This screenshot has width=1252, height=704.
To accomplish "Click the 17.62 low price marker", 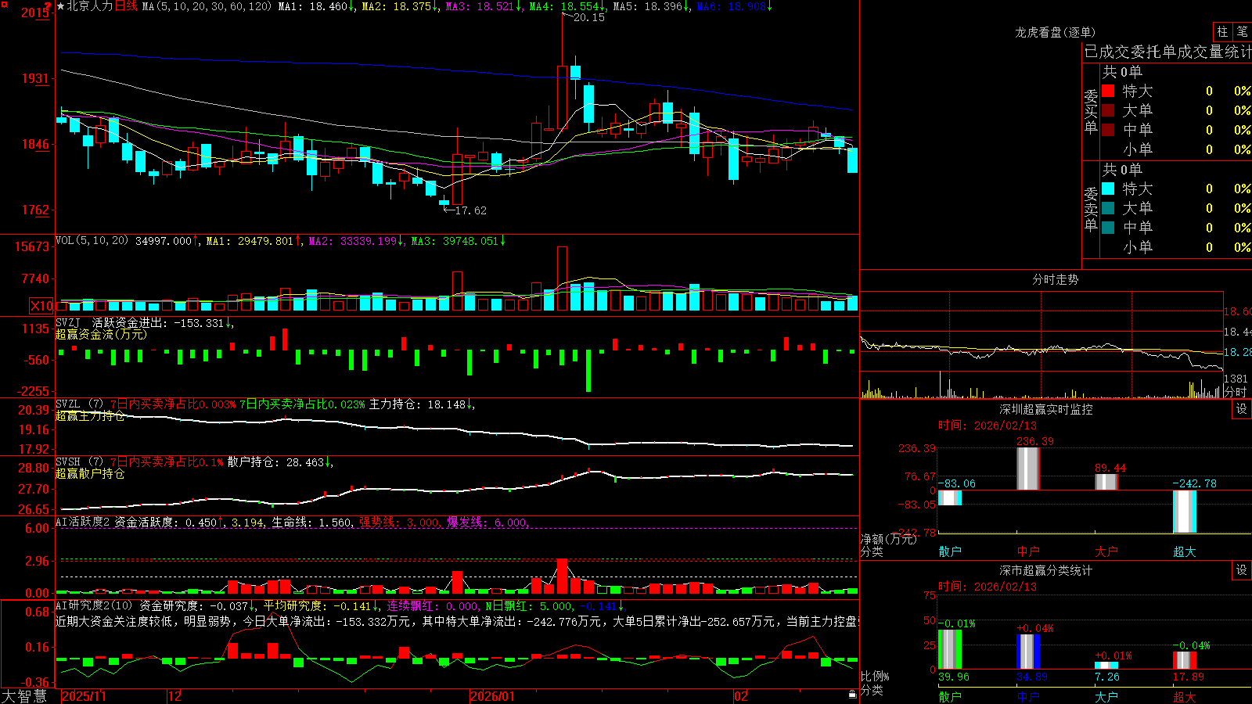I will click(470, 210).
